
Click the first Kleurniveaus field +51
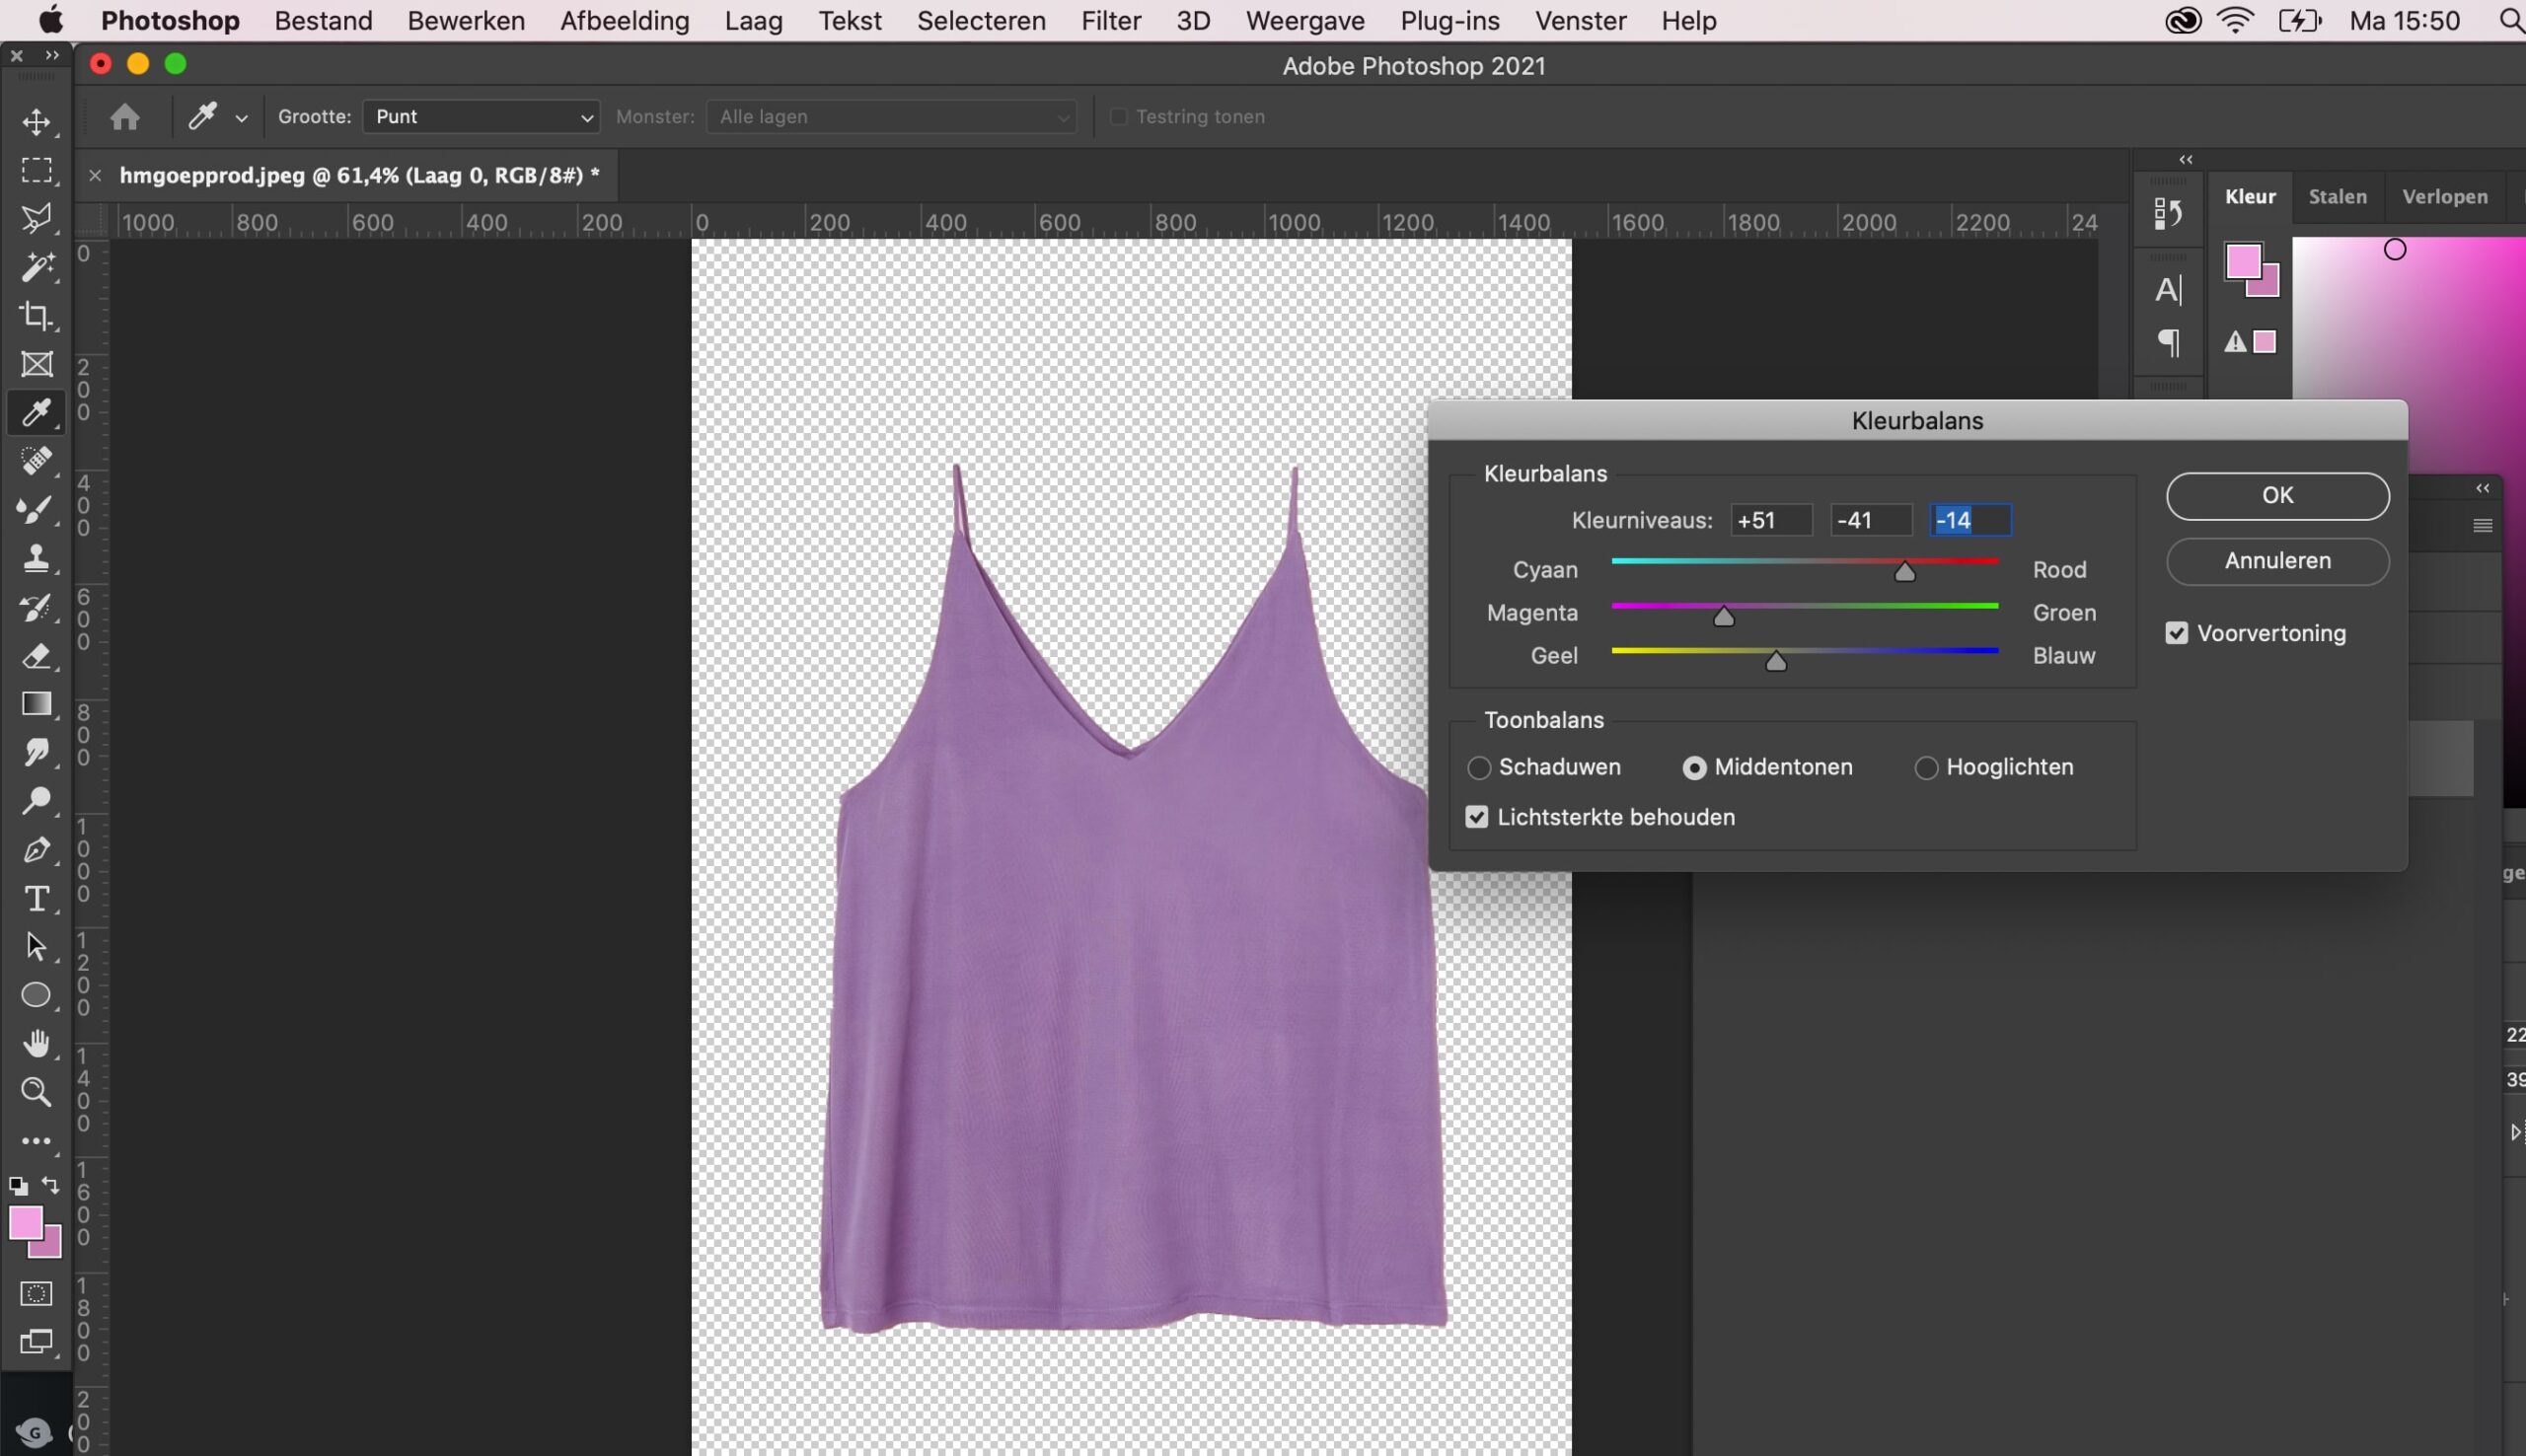coord(1771,521)
